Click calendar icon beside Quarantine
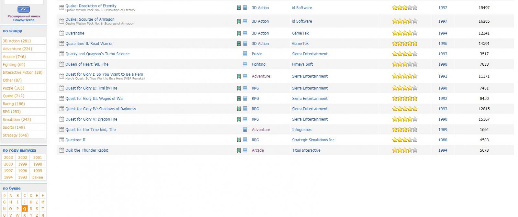 pos(62,33)
